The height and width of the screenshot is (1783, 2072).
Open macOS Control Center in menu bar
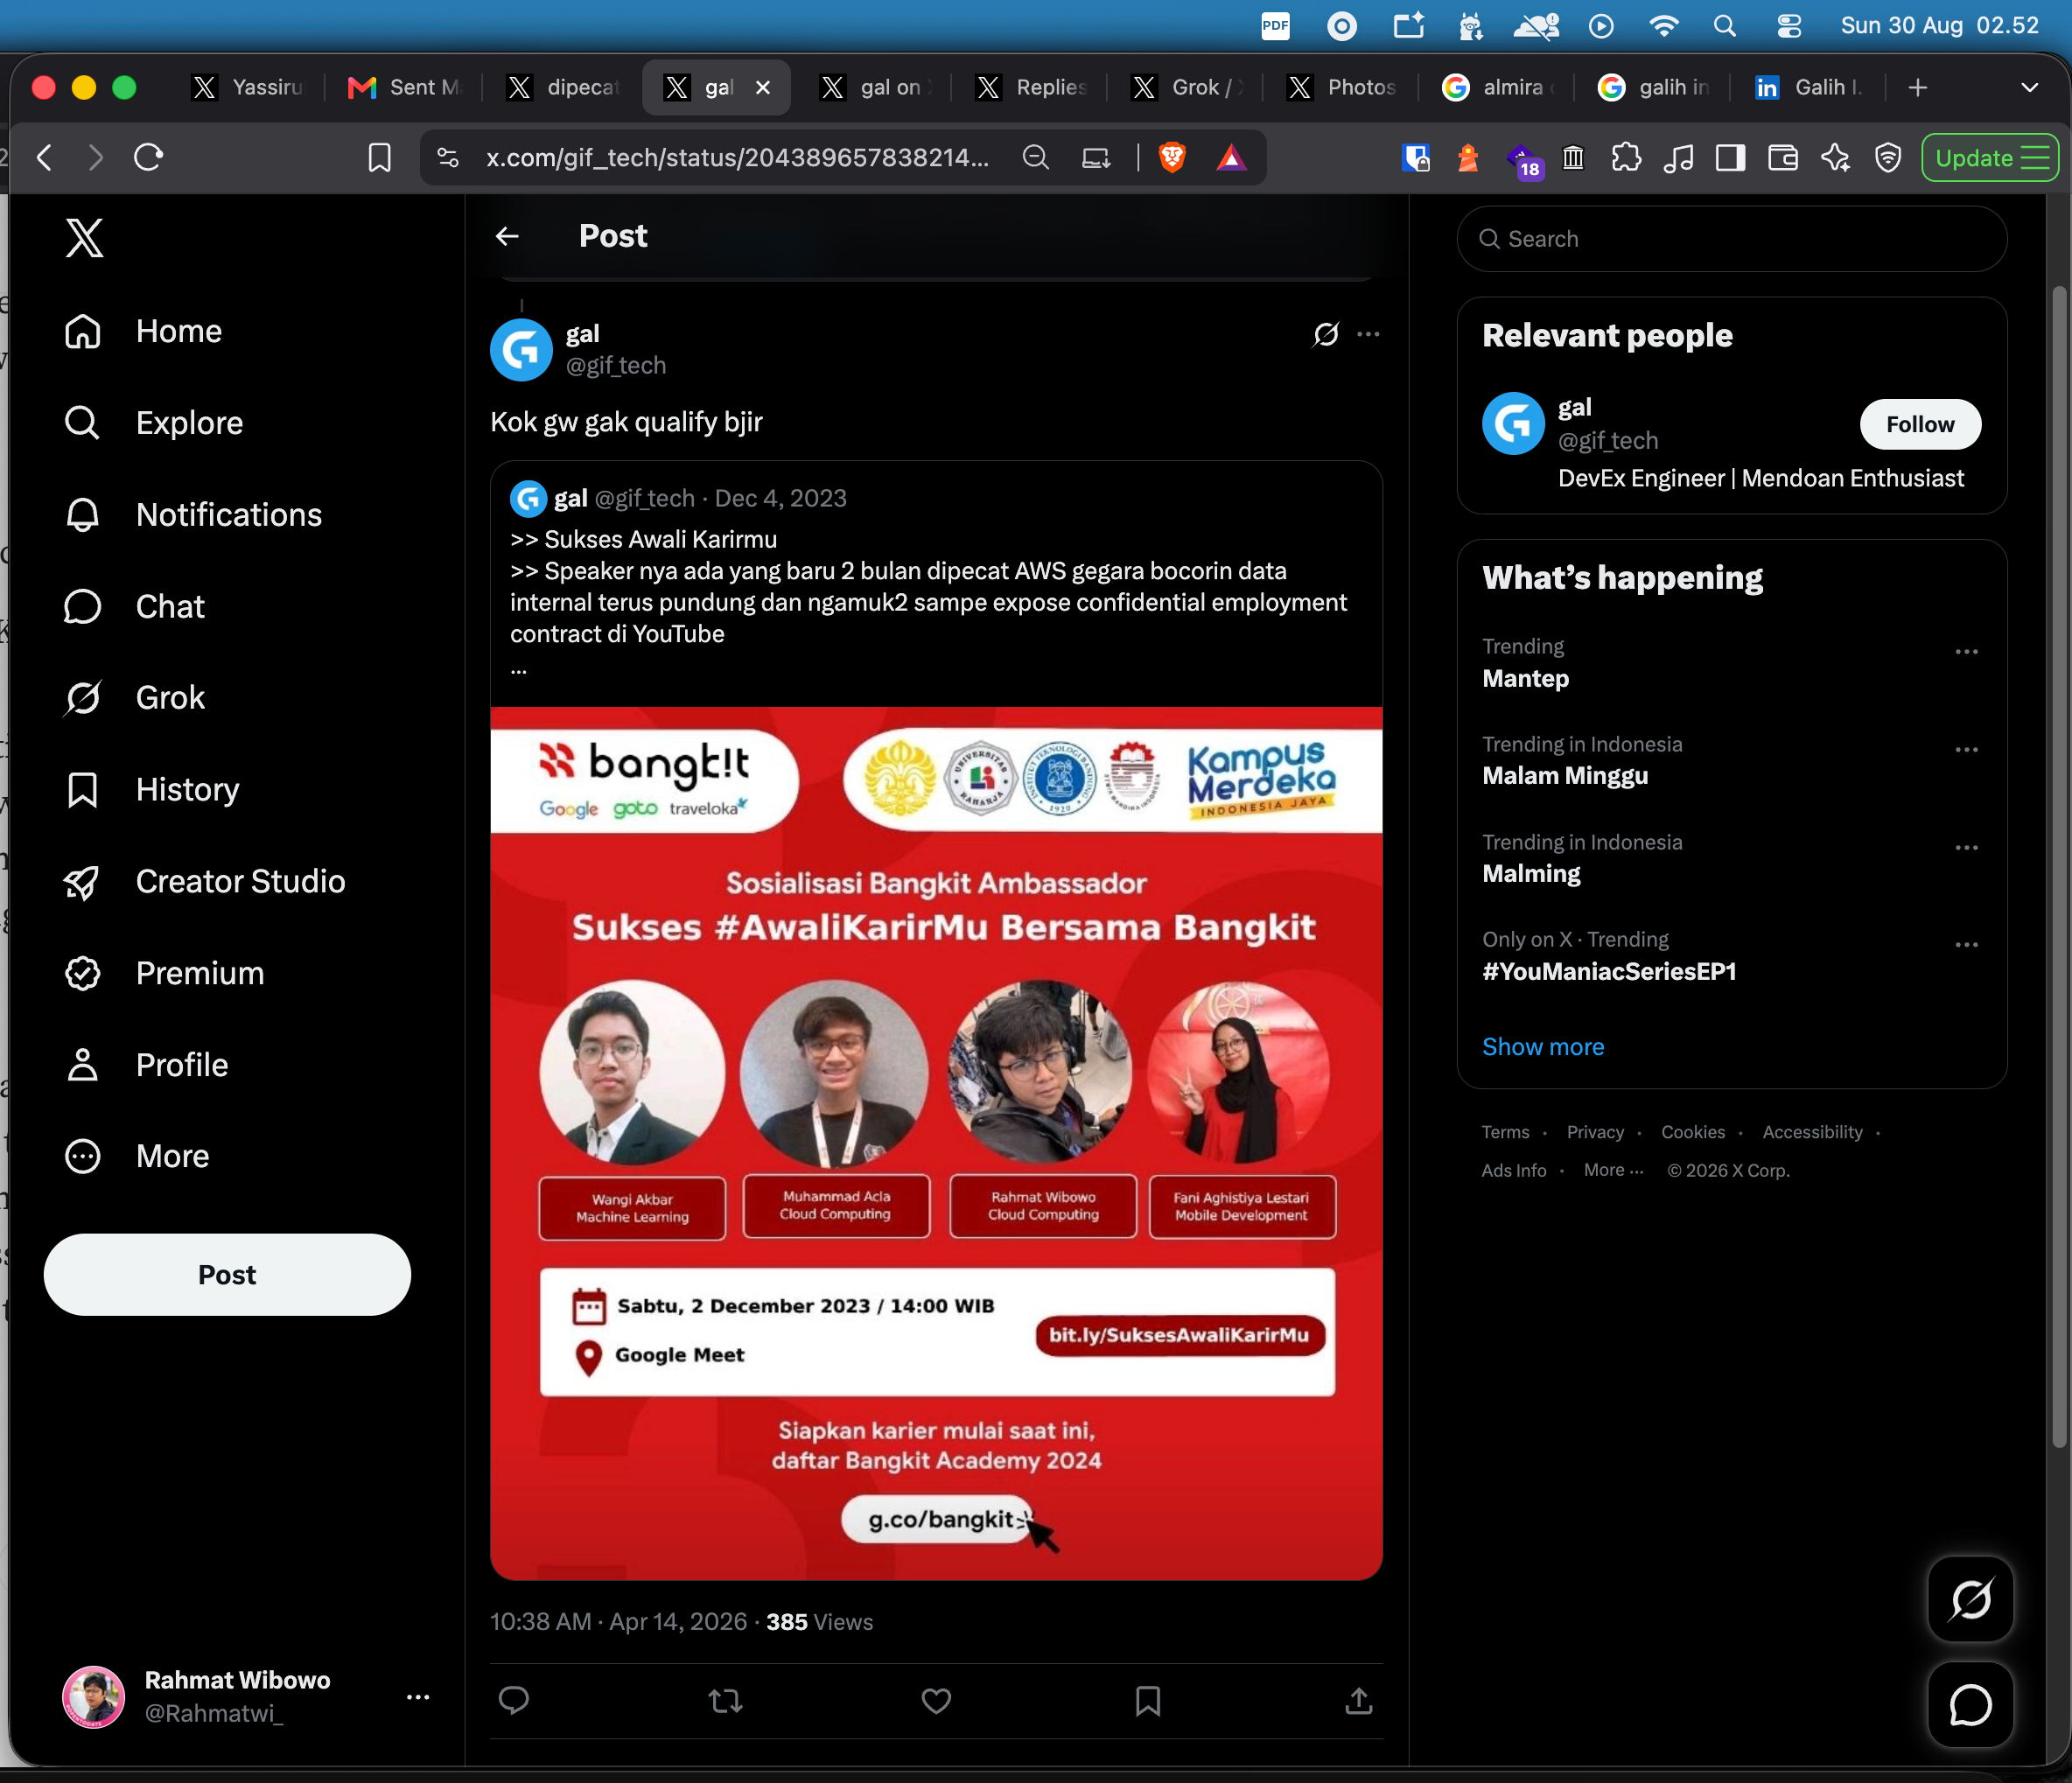coord(1789,26)
